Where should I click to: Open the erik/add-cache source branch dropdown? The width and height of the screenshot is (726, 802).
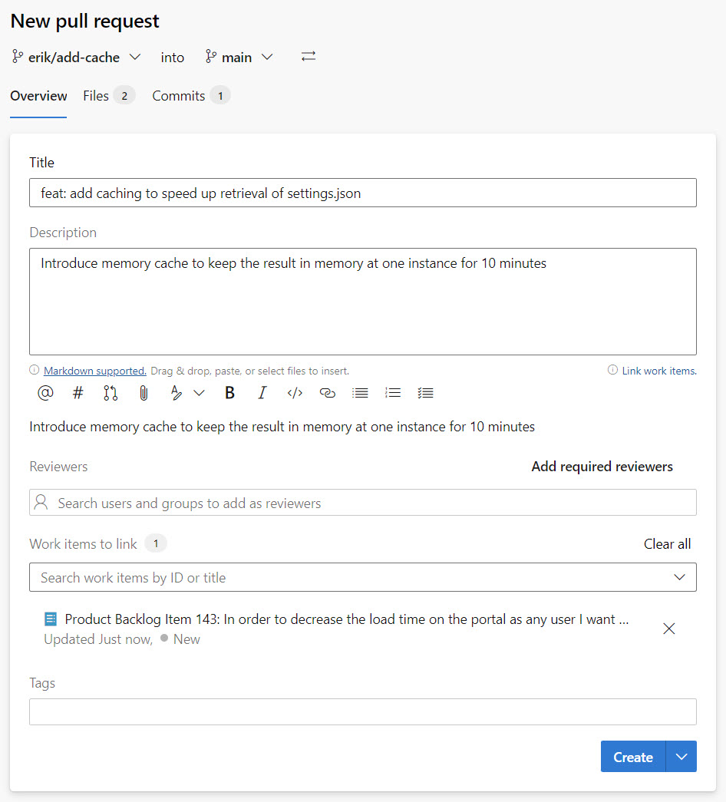pyautogui.click(x=76, y=57)
